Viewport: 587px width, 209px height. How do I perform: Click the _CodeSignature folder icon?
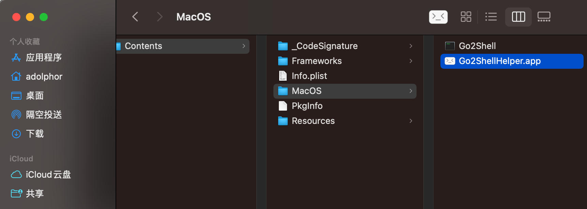283,46
